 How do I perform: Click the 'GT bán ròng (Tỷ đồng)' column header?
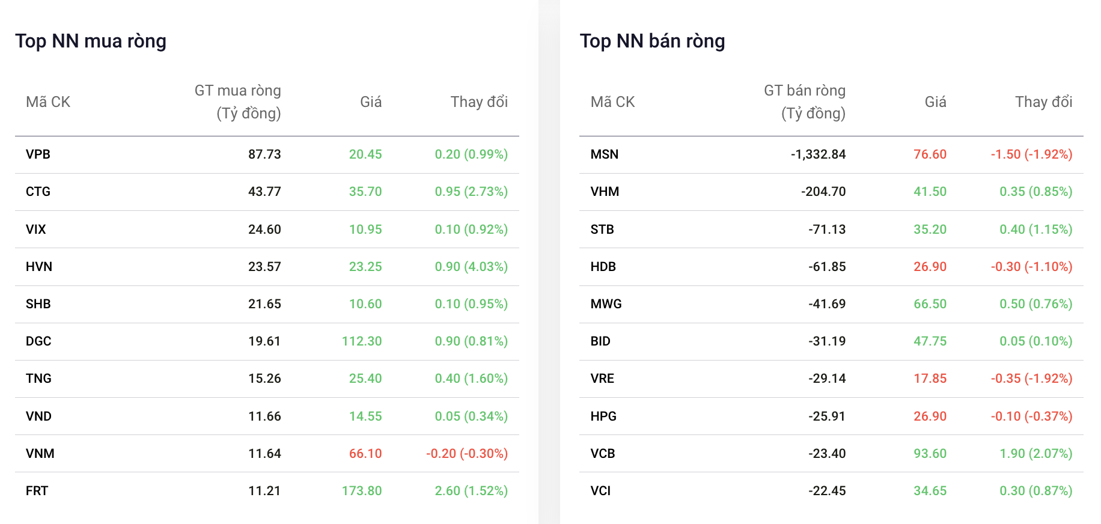805,102
